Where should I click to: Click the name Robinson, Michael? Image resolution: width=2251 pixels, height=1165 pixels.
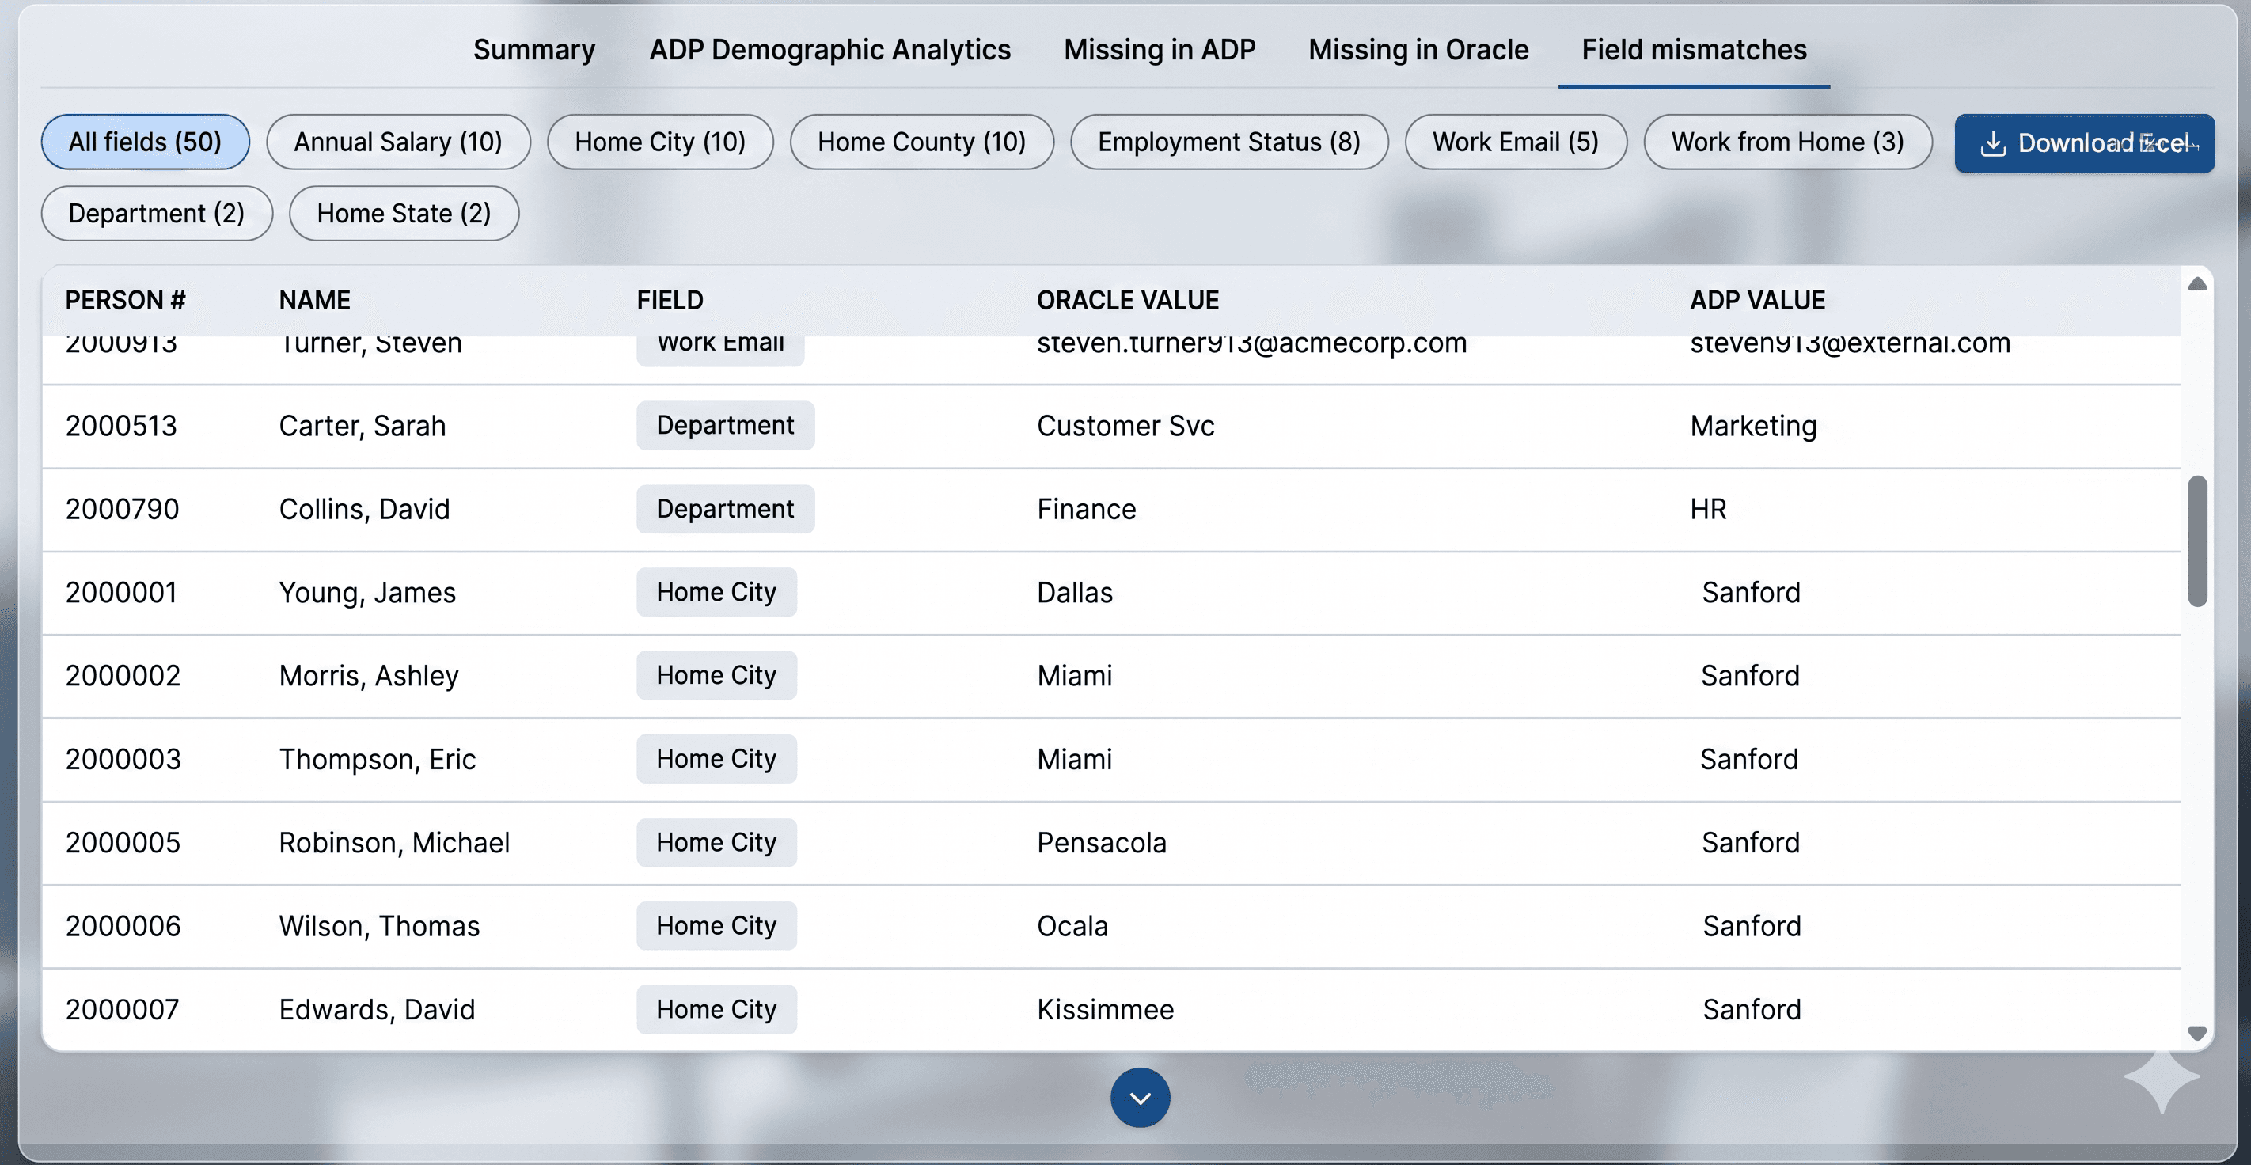pyautogui.click(x=394, y=843)
